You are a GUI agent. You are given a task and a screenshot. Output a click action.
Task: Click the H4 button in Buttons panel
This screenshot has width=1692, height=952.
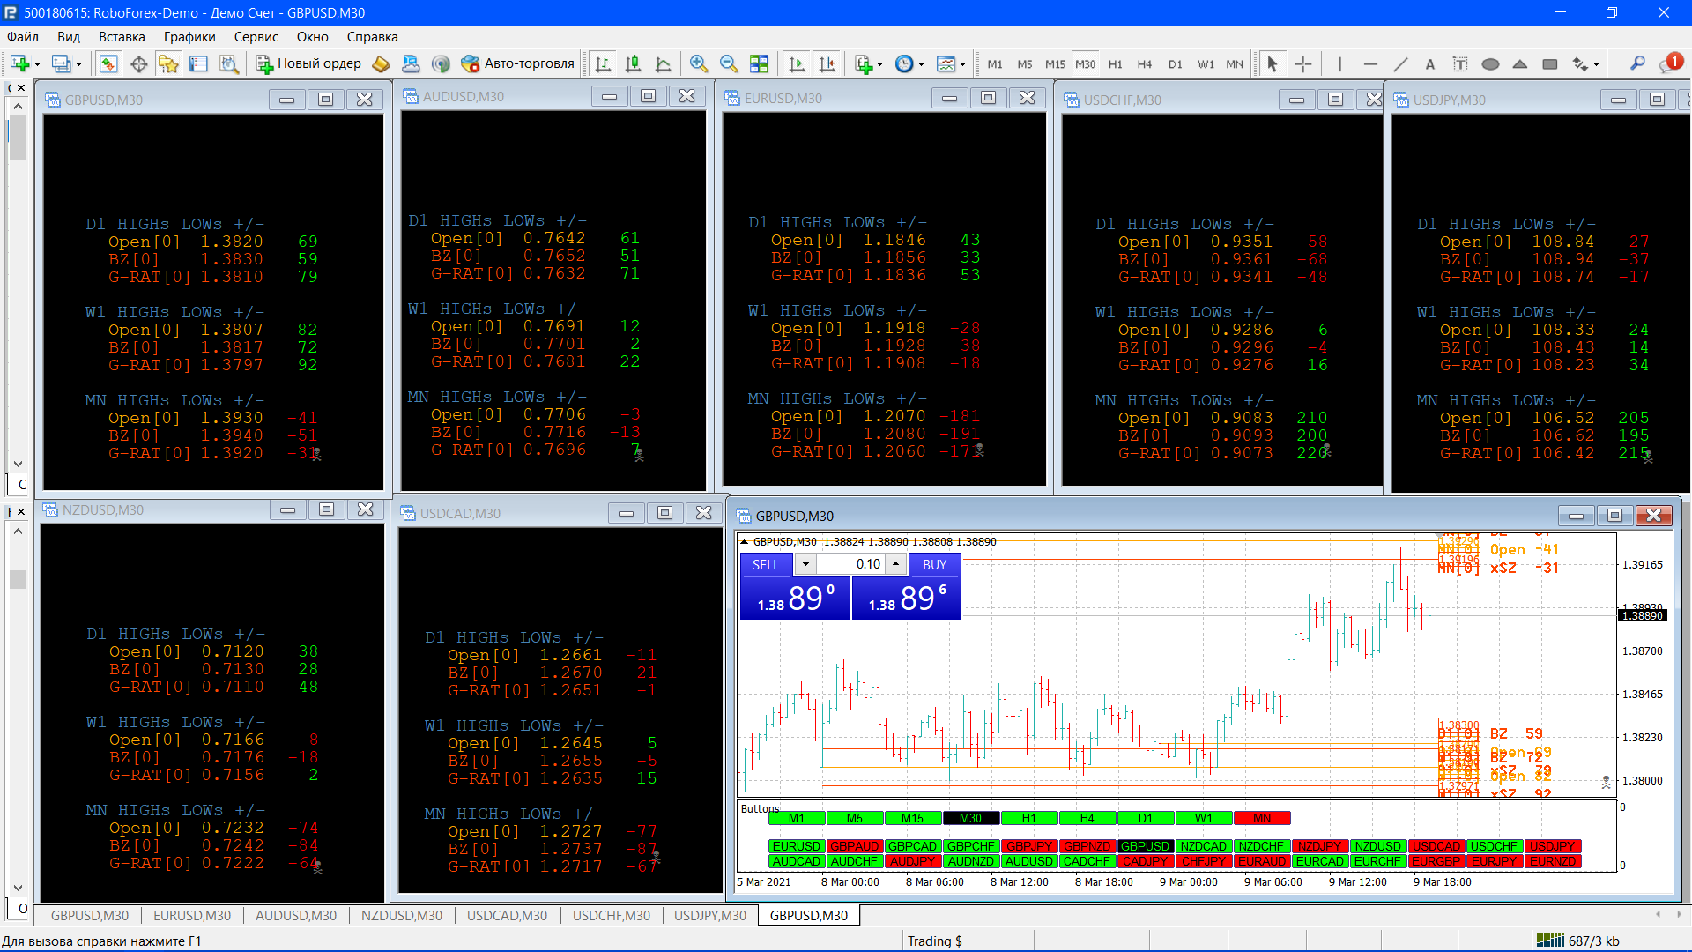coord(1087,819)
